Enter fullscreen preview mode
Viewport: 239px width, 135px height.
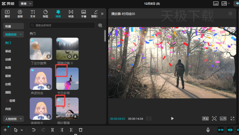click(x=232, y=118)
